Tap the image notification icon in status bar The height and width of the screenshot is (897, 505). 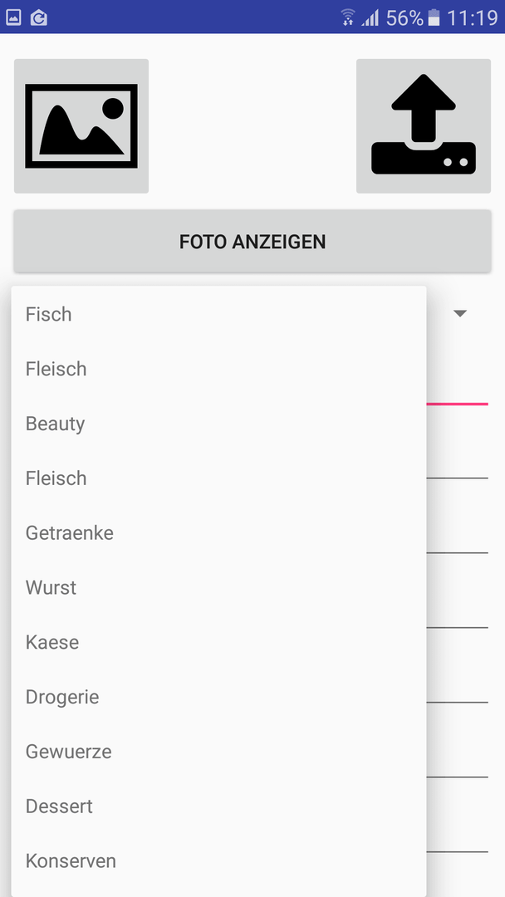pos(13,17)
